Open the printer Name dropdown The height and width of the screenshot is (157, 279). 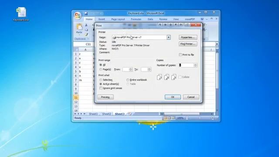tap(169, 37)
